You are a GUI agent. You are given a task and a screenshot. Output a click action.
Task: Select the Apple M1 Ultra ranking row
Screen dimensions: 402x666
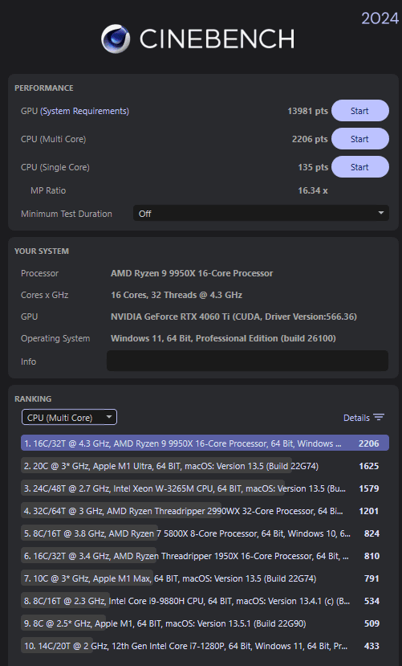(x=205, y=465)
